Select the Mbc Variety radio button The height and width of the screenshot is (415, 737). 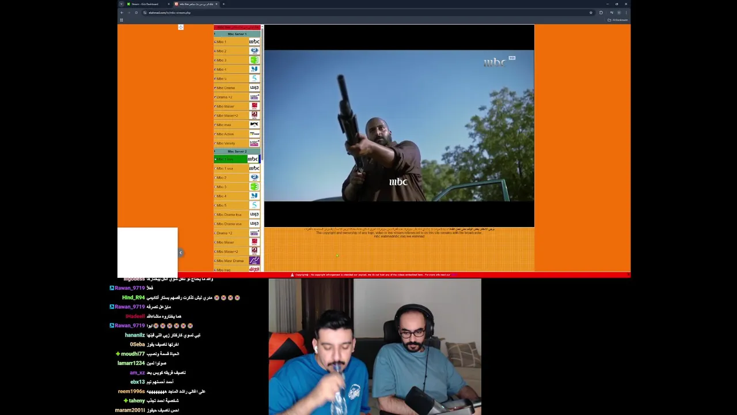point(215,144)
